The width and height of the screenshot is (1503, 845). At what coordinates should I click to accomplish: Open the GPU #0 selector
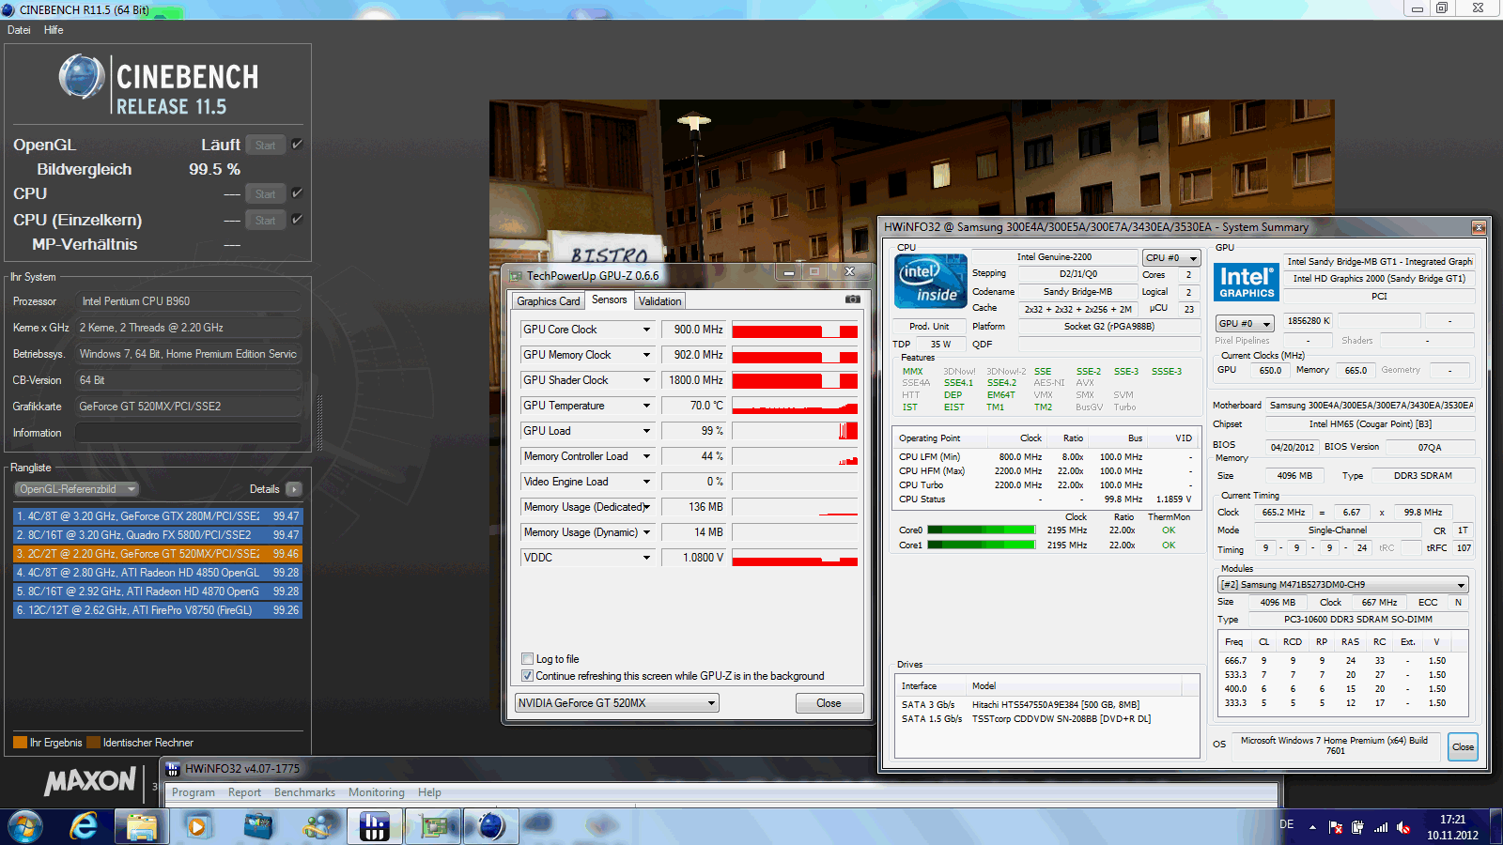click(x=1245, y=323)
